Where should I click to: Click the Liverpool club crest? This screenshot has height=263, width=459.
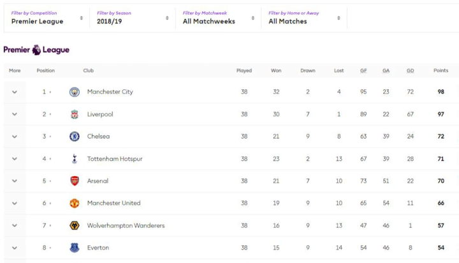tap(75, 114)
